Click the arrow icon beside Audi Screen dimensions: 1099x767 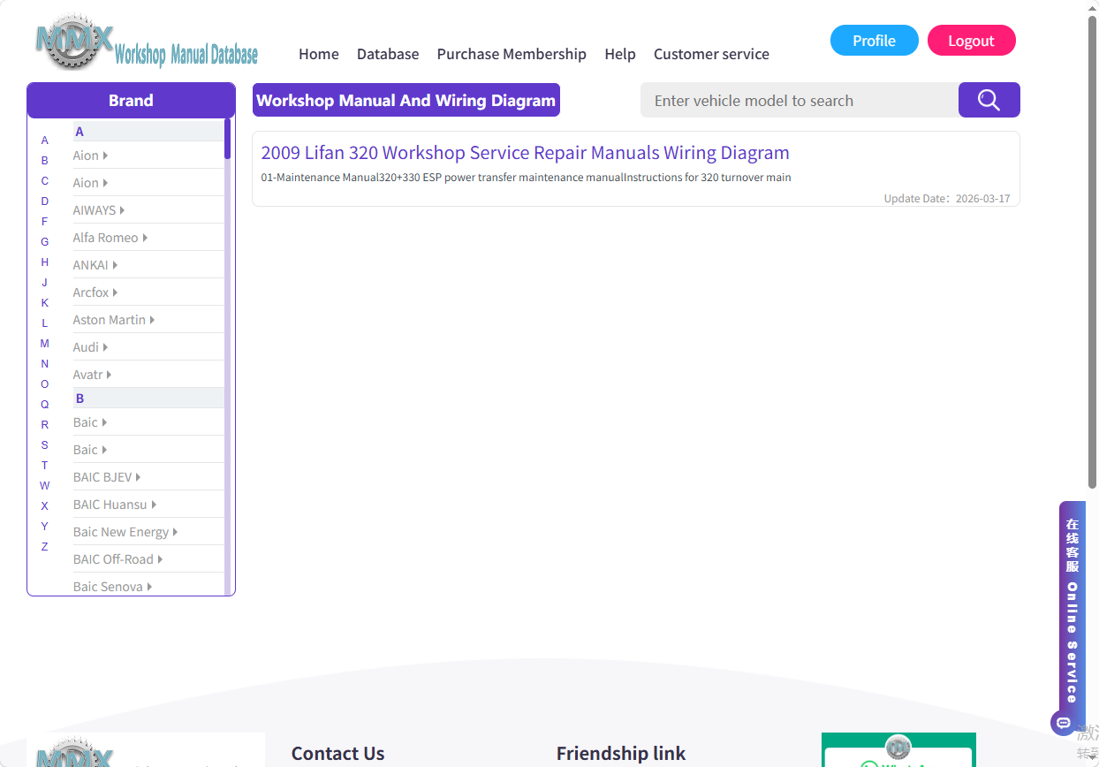(x=105, y=347)
